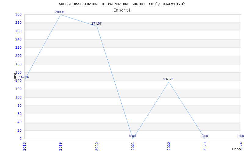Click the 2023 year axis label
This screenshot has height=152, width=244.
[x=205, y=146]
